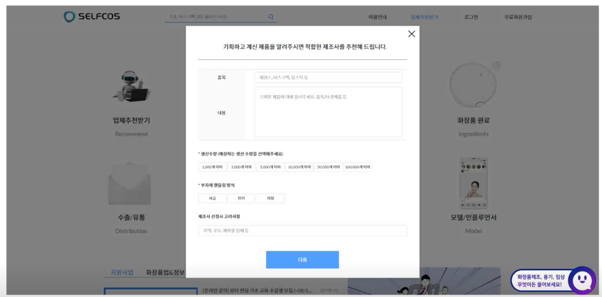This screenshot has height=297, width=602.
Task: Focus the 내용 description text area
Action: pos(328,112)
